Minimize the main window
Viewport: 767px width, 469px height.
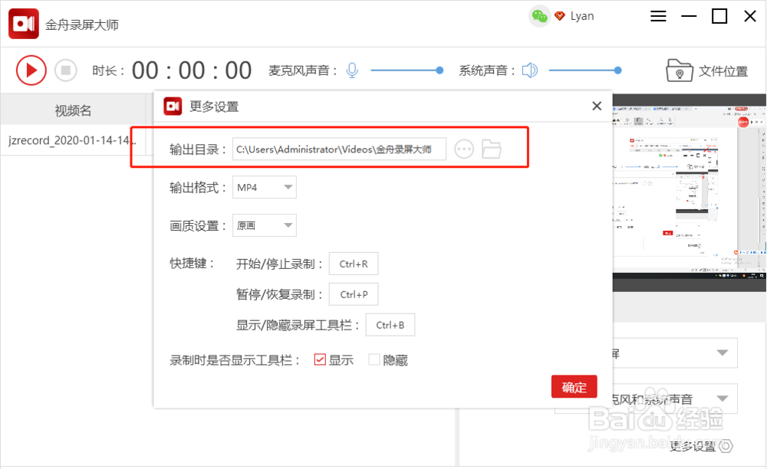pos(689,16)
